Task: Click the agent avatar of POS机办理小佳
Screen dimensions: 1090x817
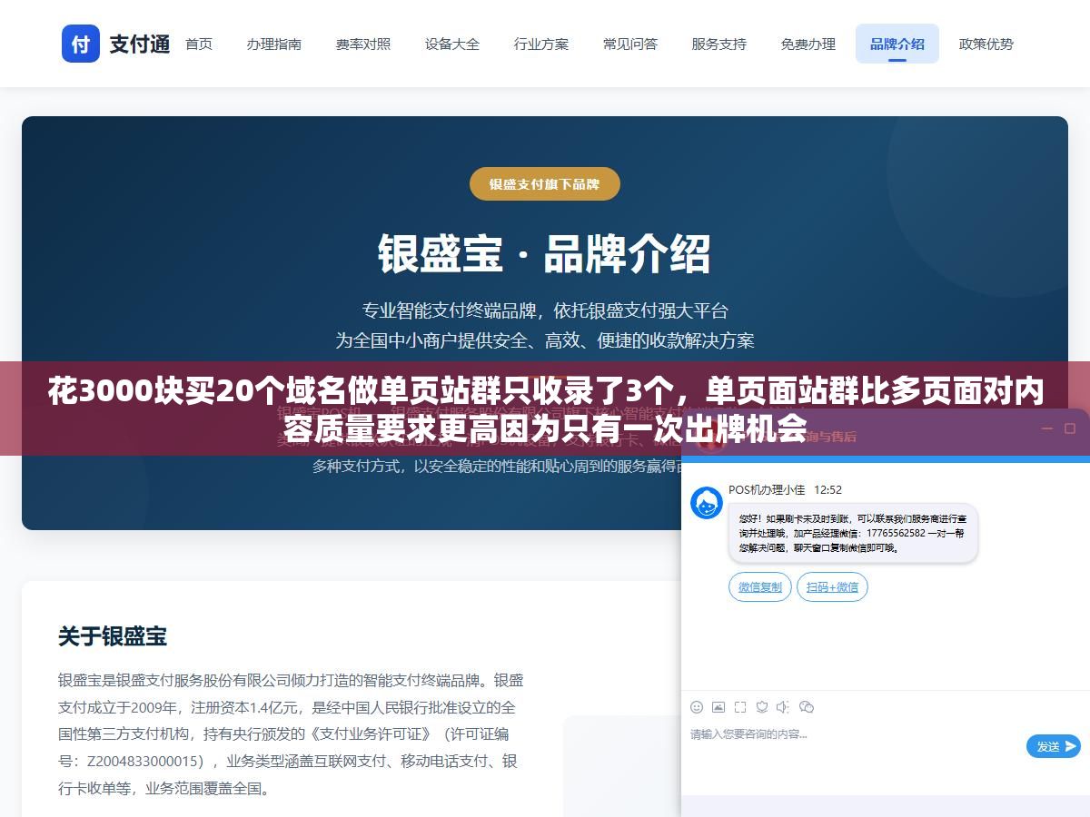Action: [x=707, y=502]
